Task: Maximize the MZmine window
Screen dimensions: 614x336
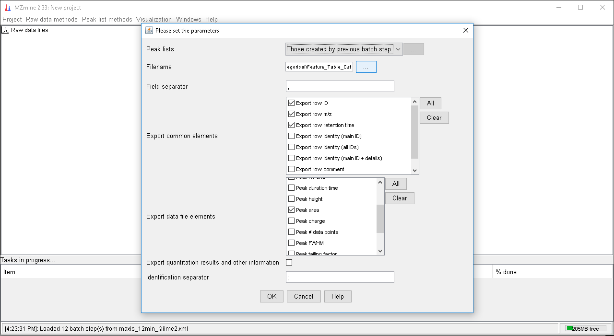Action: [x=580, y=7]
